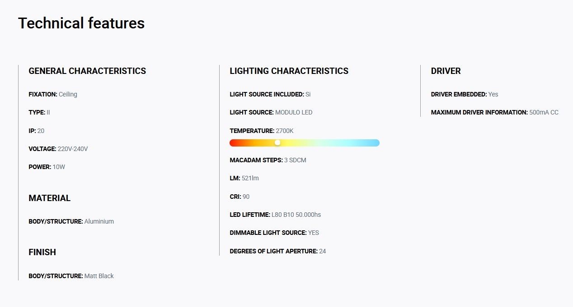Click the Driver Embedded: Yes row

pyautogui.click(x=465, y=94)
